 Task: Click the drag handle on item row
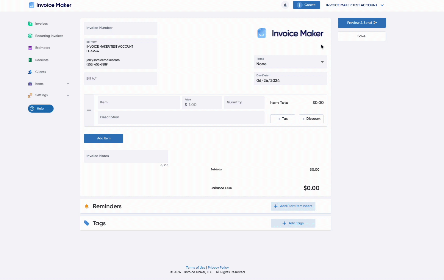point(89,111)
